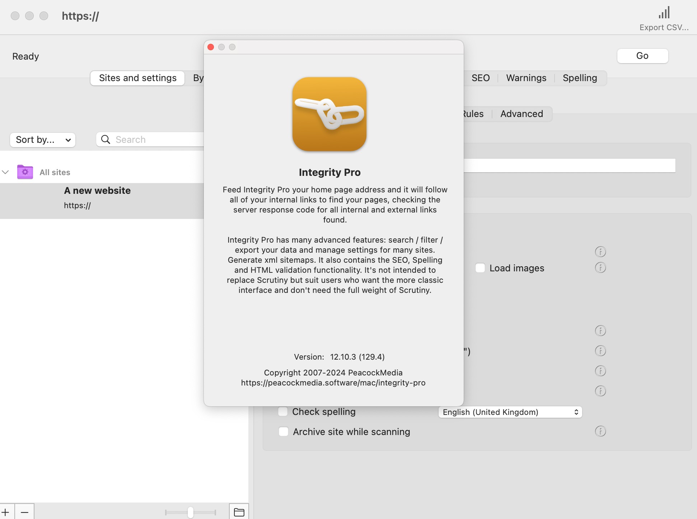Click the Copyright 2007-2024 PeacockMedia text
The image size is (697, 519).
tap(333, 373)
